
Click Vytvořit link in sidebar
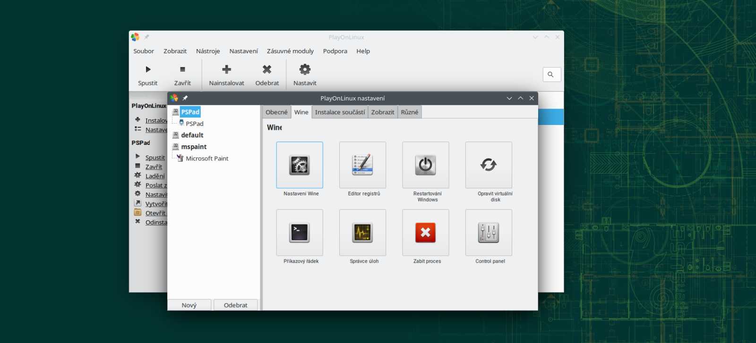click(x=156, y=204)
